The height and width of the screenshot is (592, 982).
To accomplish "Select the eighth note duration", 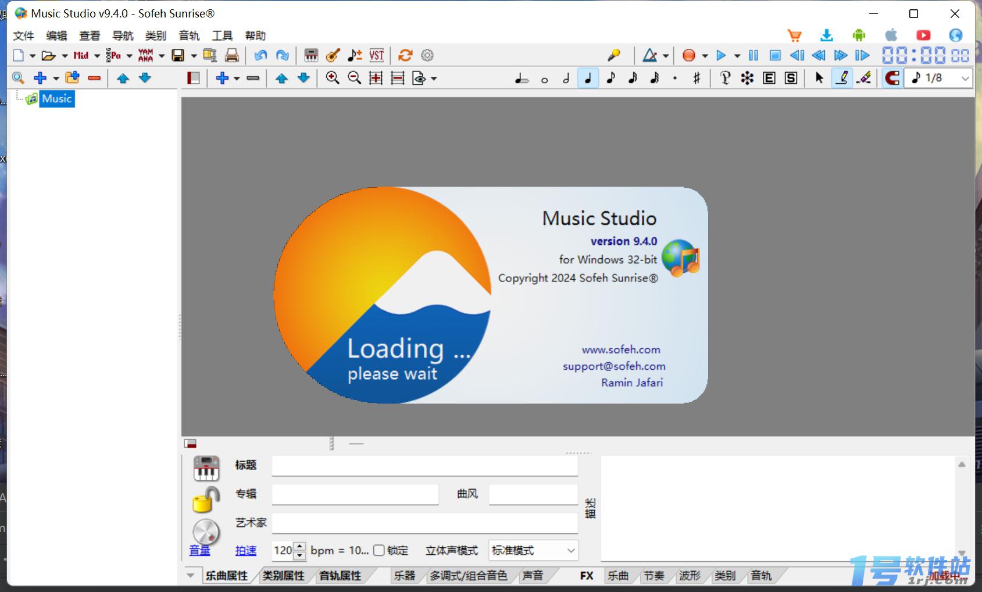I will [610, 77].
